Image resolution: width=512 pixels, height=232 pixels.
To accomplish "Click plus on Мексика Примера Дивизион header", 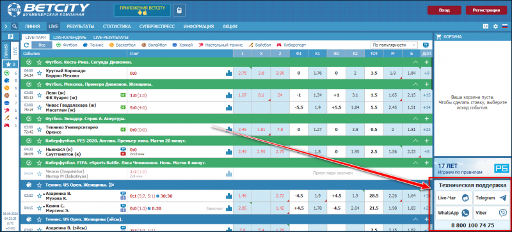I will tap(426, 84).
